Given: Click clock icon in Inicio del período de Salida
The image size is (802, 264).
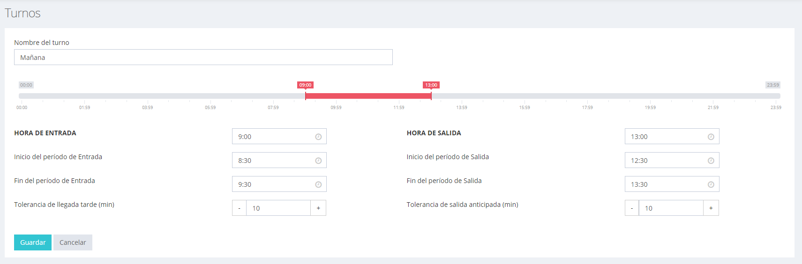Looking at the screenshot, I should point(711,161).
